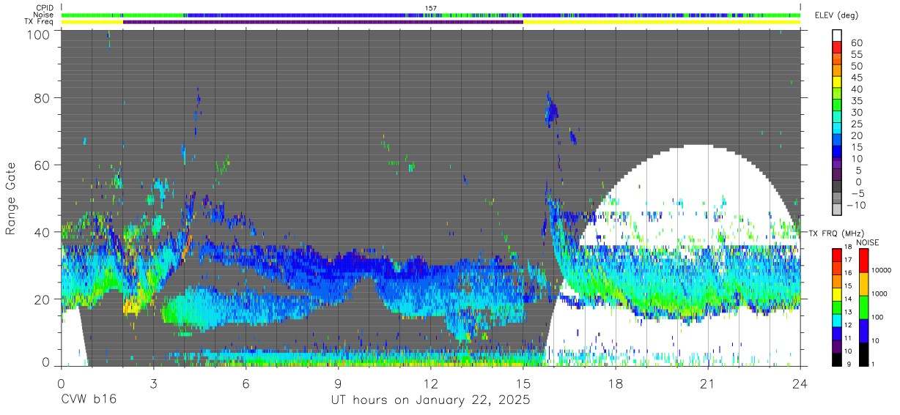The width and height of the screenshot is (900, 415).
Task: Click the UT hours on January 22, 2025 title
Action: click(430, 400)
